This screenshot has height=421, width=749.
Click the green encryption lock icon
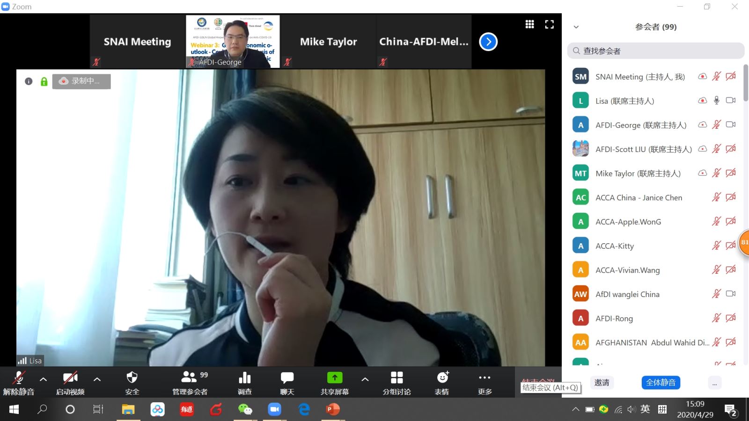tap(44, 82)
